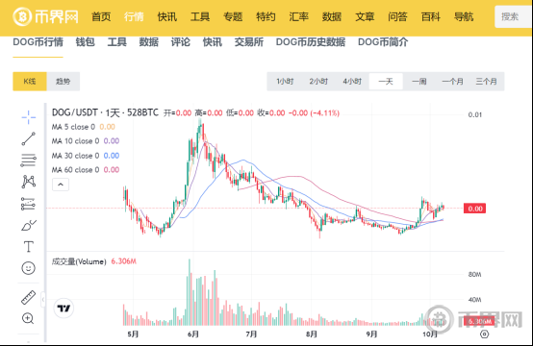Select the forecast projection tool

pos(29,204)
